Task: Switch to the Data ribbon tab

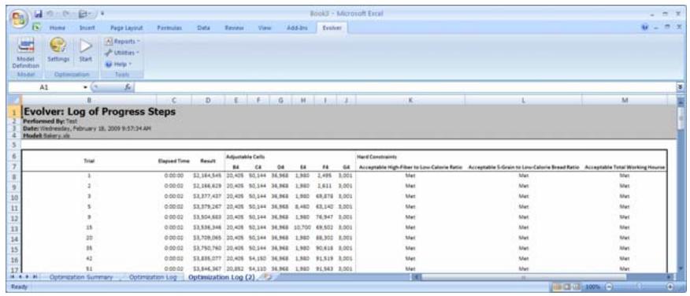Action: pos(203,28)
